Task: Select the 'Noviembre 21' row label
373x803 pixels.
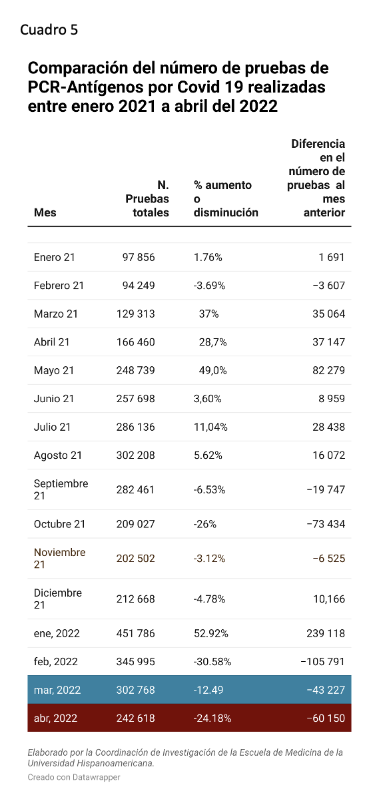Action: click(59, 558)
